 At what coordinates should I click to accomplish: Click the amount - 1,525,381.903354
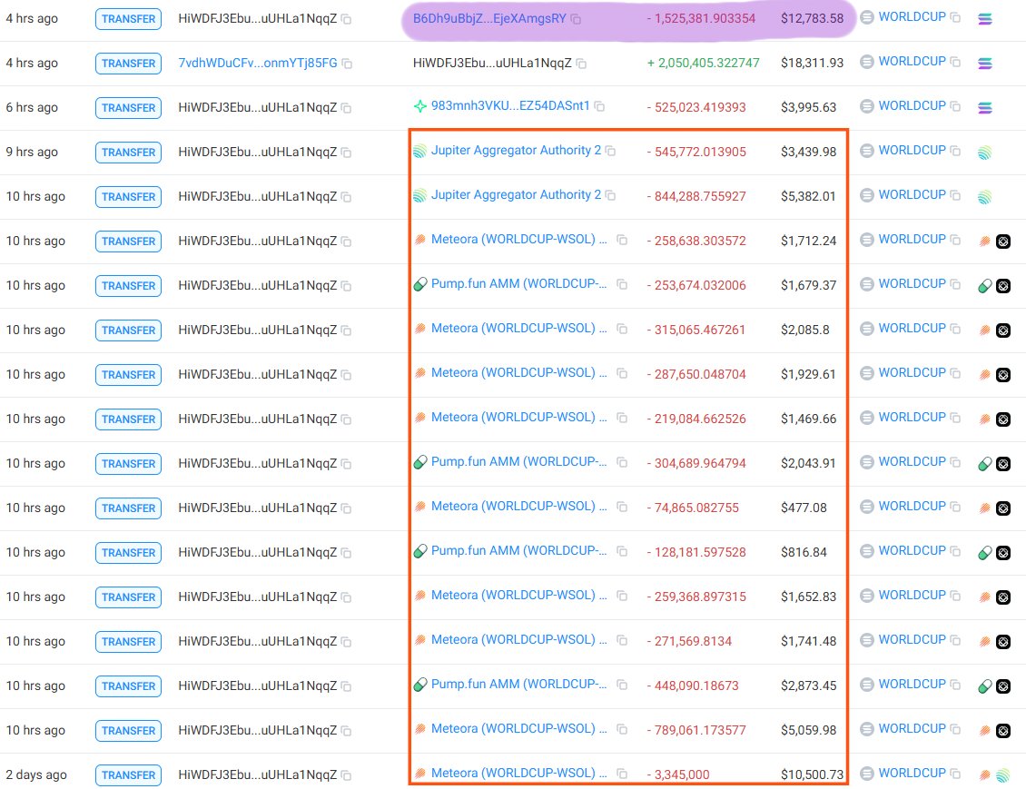(x=701, y=18)
